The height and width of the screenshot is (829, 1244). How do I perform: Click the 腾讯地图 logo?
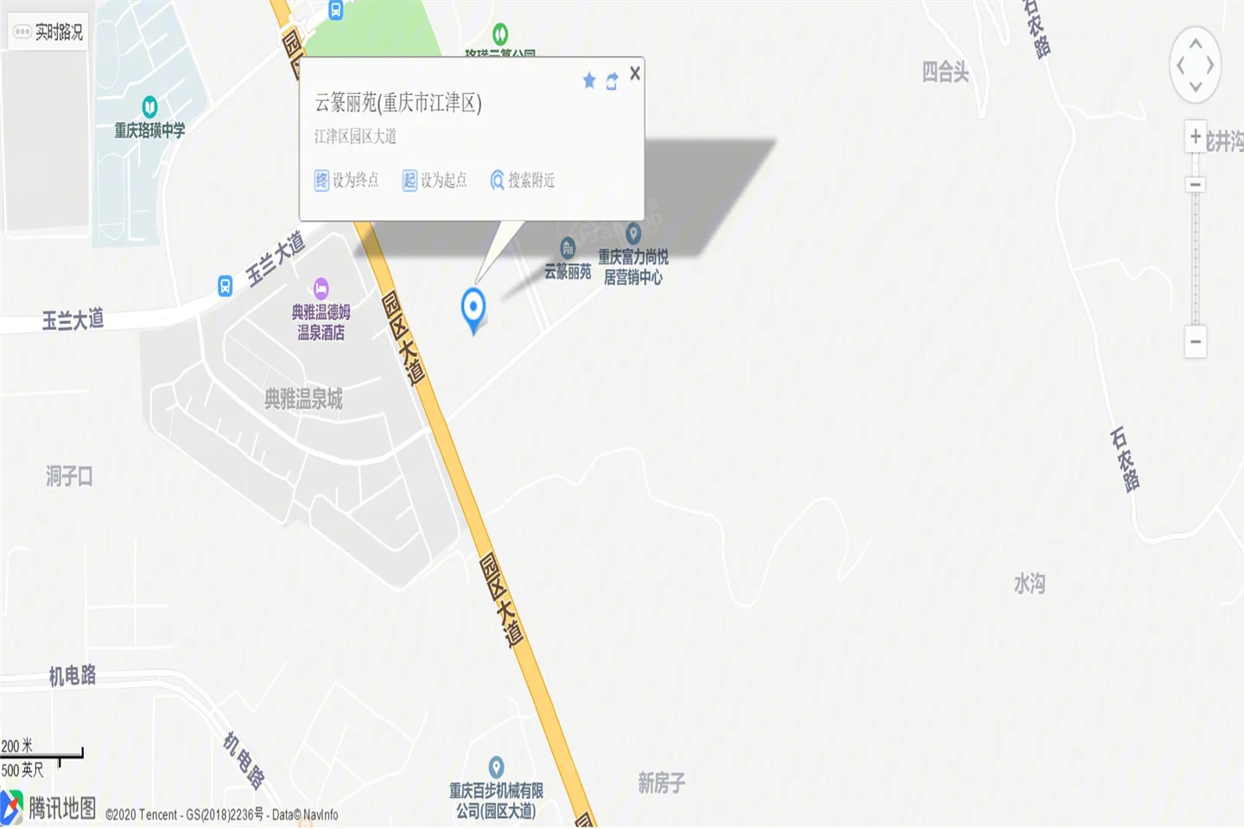[49, 807]
